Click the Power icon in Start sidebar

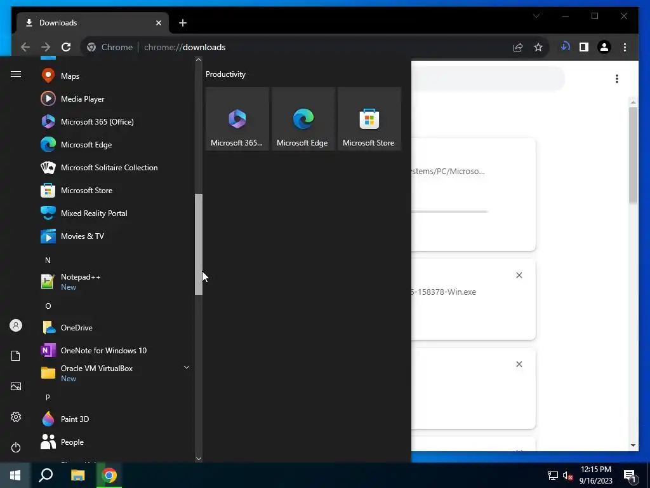(16, 447)
